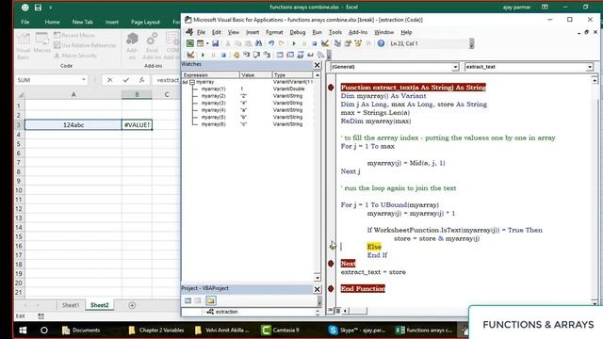Screen dimensions: 603x339
Task: Open the Properties Window icon
Action: (x=348, y=43)
